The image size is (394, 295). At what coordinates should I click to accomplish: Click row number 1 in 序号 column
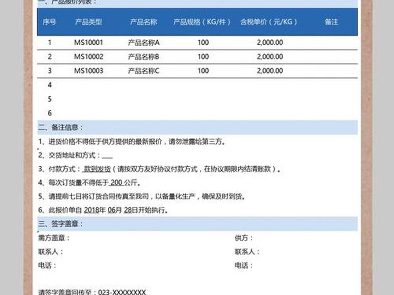(x=50, y=42)
